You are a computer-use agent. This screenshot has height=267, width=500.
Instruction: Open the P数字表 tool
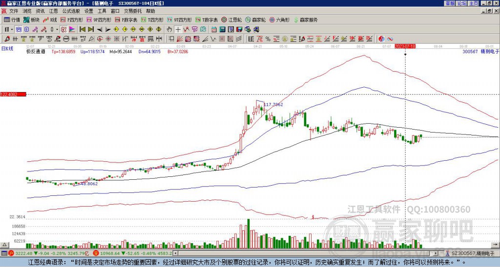point(126,19)
